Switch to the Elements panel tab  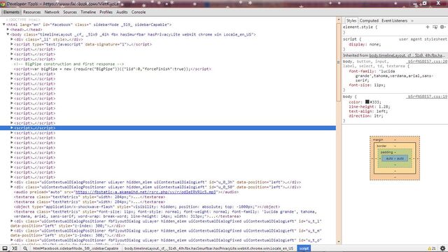(11, 12)
